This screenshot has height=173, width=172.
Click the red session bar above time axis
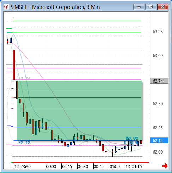[x=81, y=163]
